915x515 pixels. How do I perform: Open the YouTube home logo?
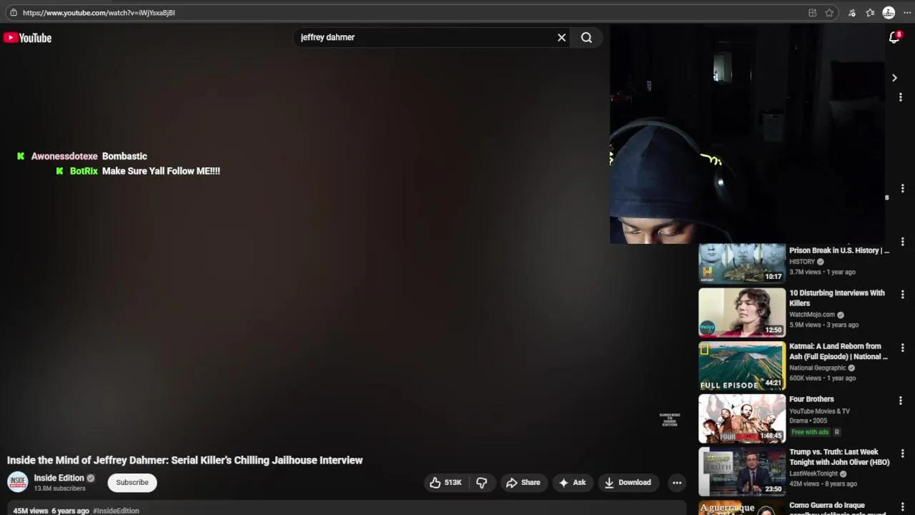click(27, 38)
